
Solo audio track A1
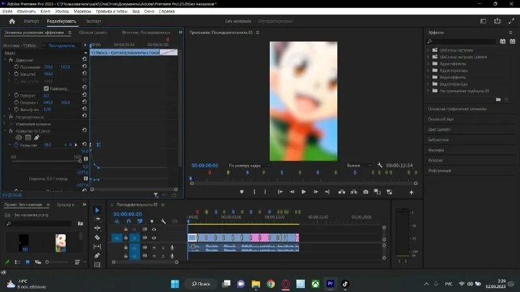coord(163,247)
